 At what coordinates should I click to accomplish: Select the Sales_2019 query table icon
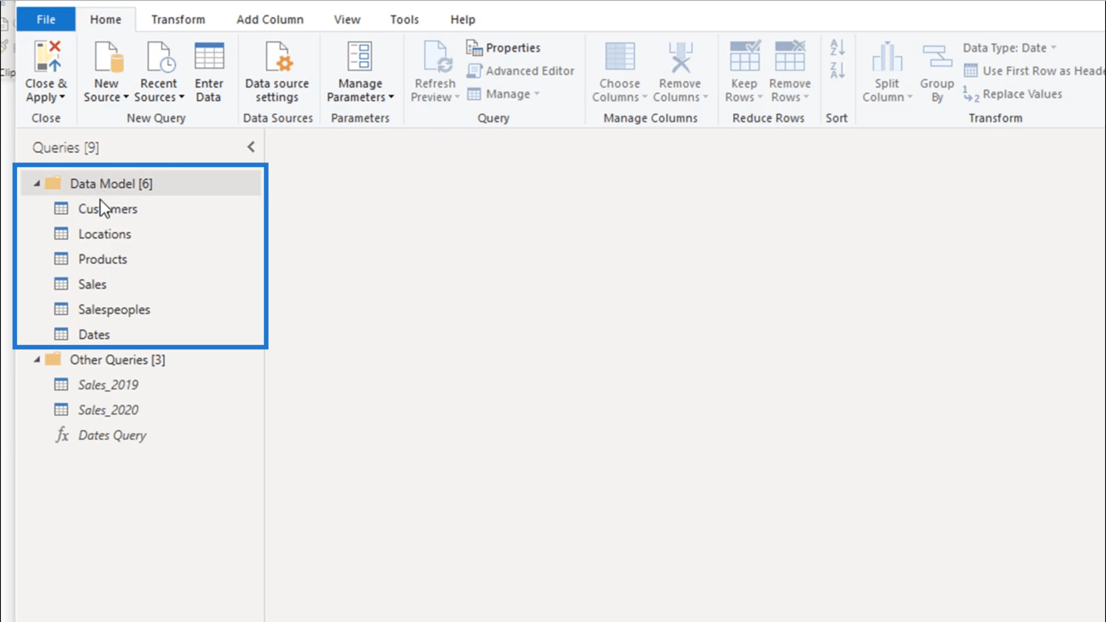tap(61, 384)
